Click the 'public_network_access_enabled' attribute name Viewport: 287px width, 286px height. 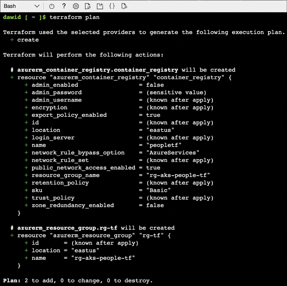point(83,168)
